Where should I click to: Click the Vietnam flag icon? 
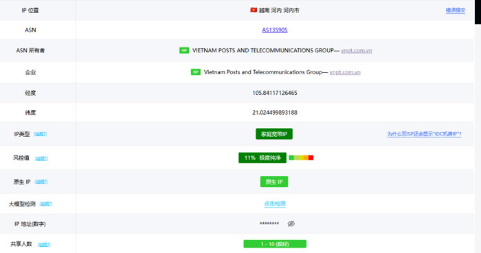coord(254,10)
